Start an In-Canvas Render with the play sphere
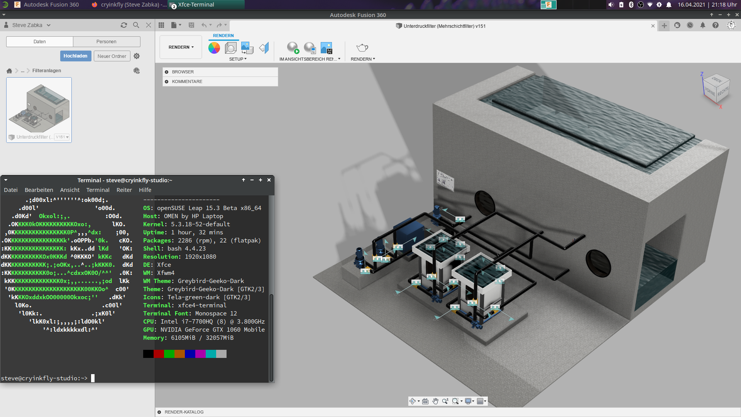 pos(293,48)
